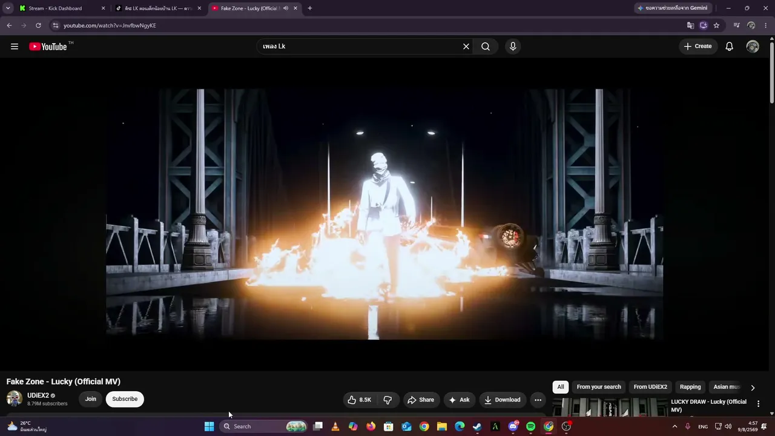The width and height of the screenshot is (775, 436).
Task: Select the From UDiEX2 chip
Action: (x=650, y=387)
